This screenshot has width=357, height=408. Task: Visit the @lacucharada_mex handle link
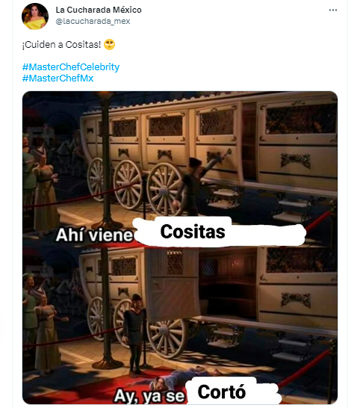coord(93,21)
